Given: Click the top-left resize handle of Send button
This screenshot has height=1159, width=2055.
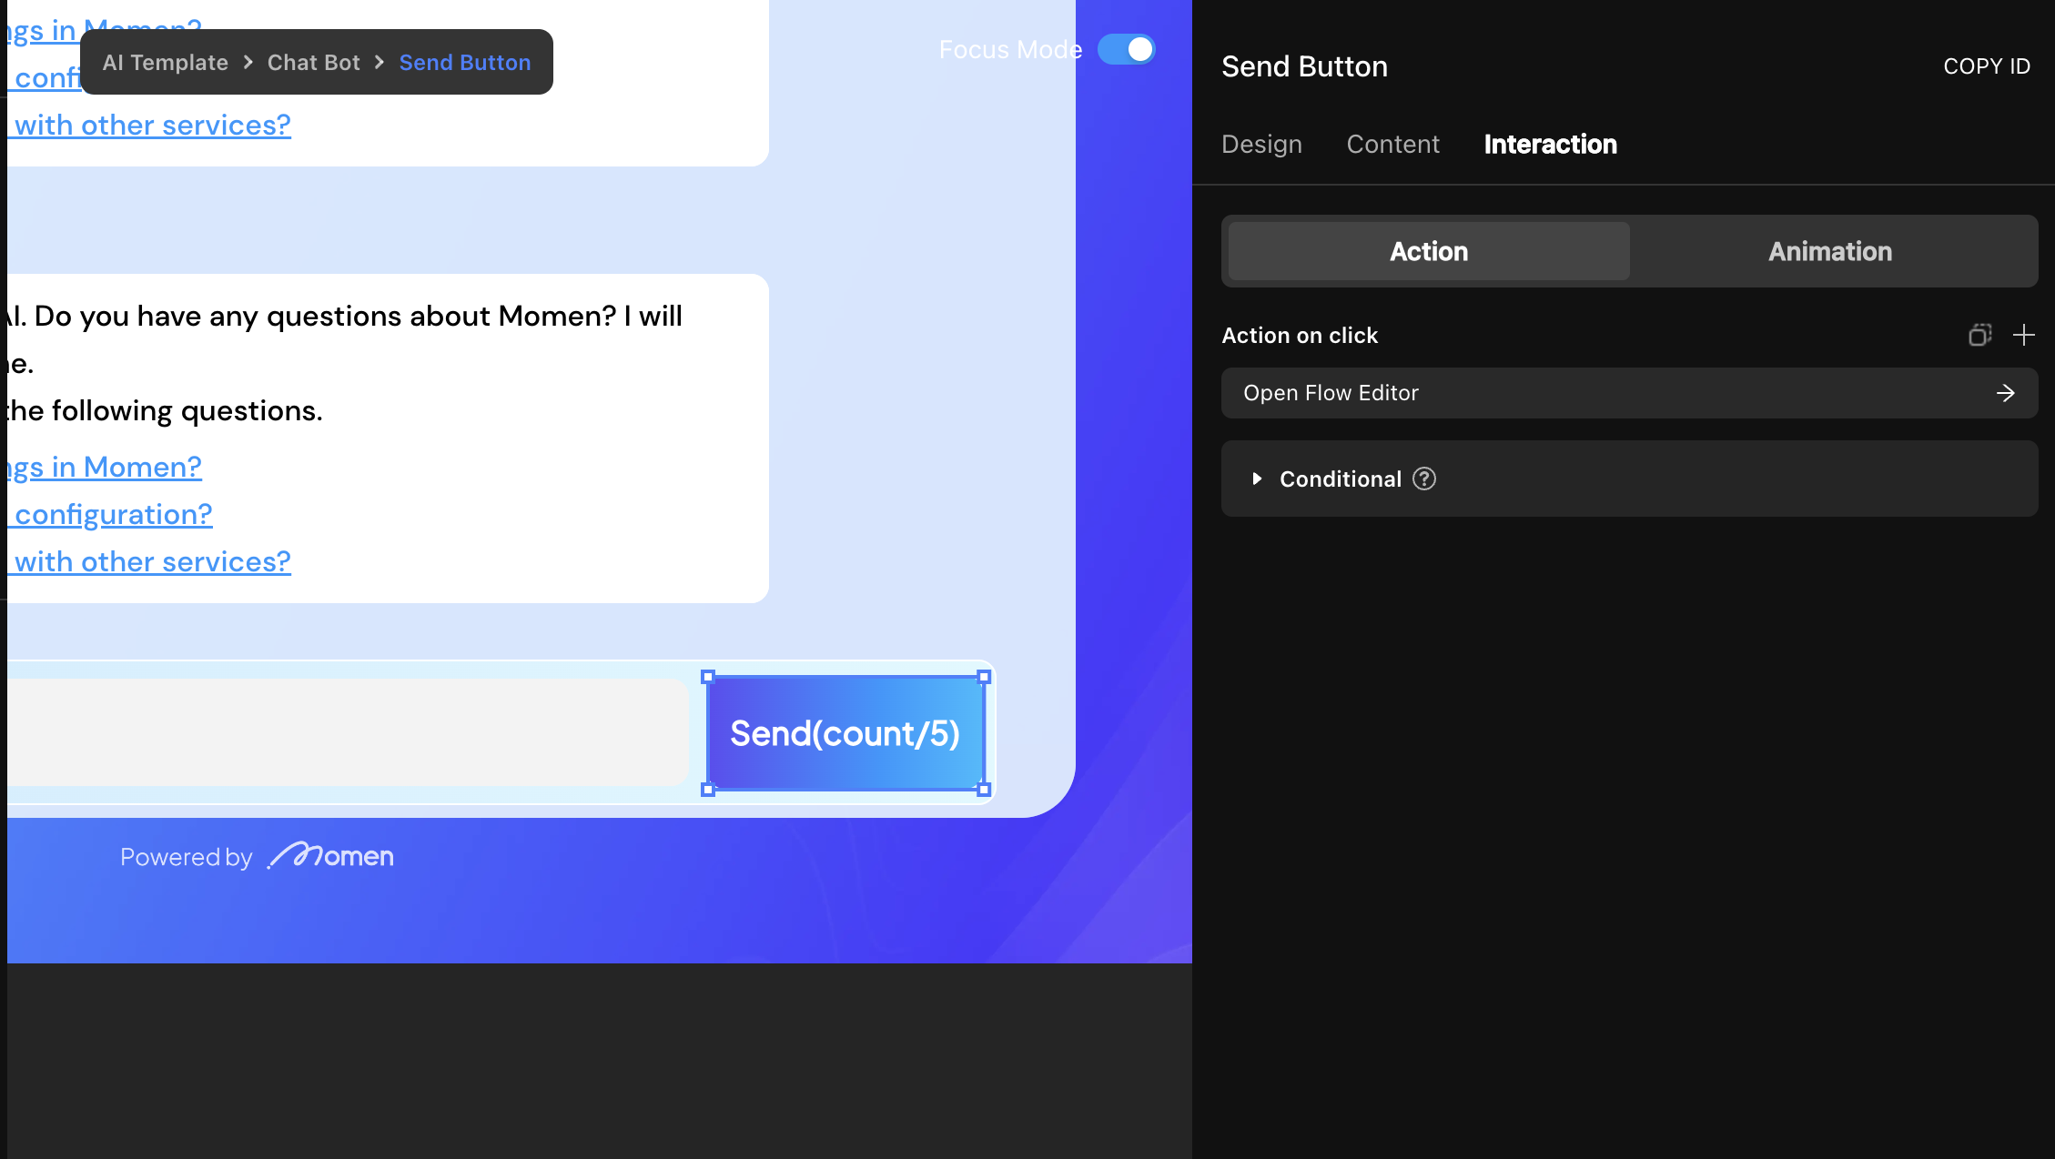Looking at the screenshot, I should click(x=708, y=677).
